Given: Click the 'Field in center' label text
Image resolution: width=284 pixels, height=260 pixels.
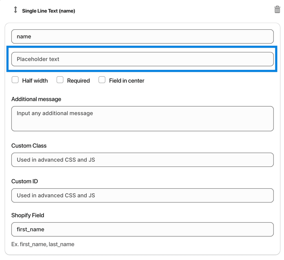Looking at the screenshot, I should pyautogui.click(x=127, y=81).
